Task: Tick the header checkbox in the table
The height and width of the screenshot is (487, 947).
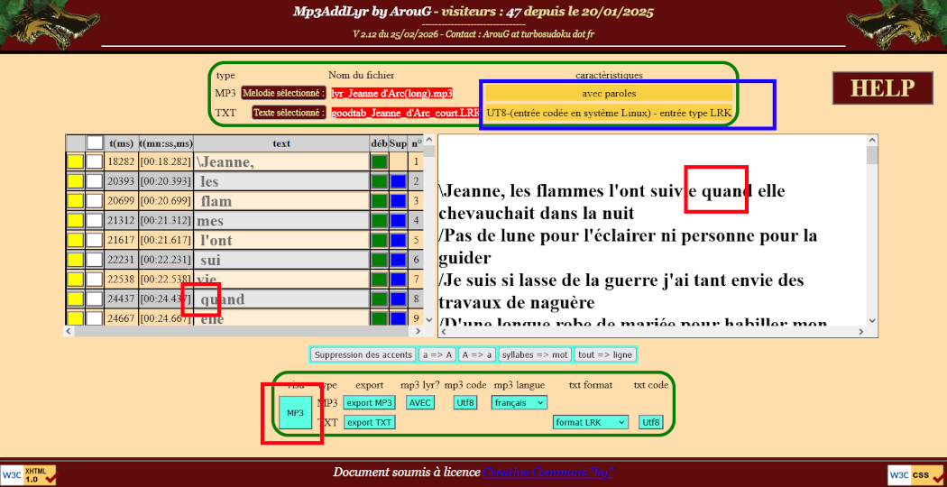Action: tap(95, 143)
